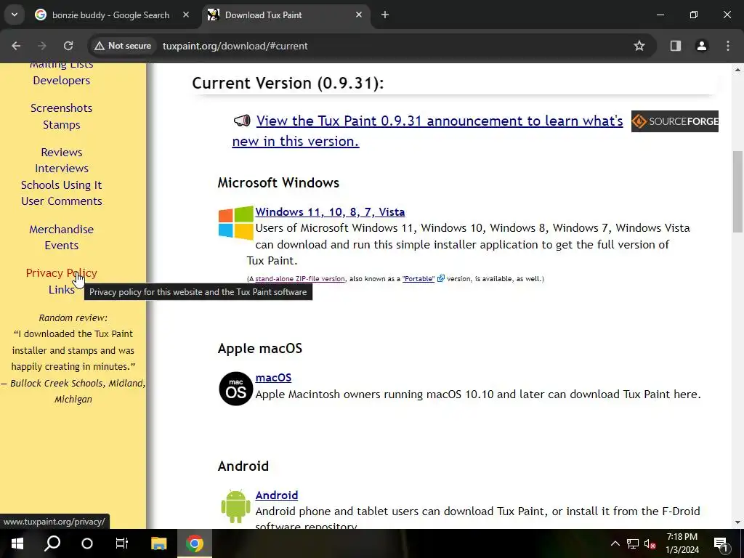Click the scrollbar down arrow
Image resolution: width=744 pixels, height=558 pixels.
[737, 522]
